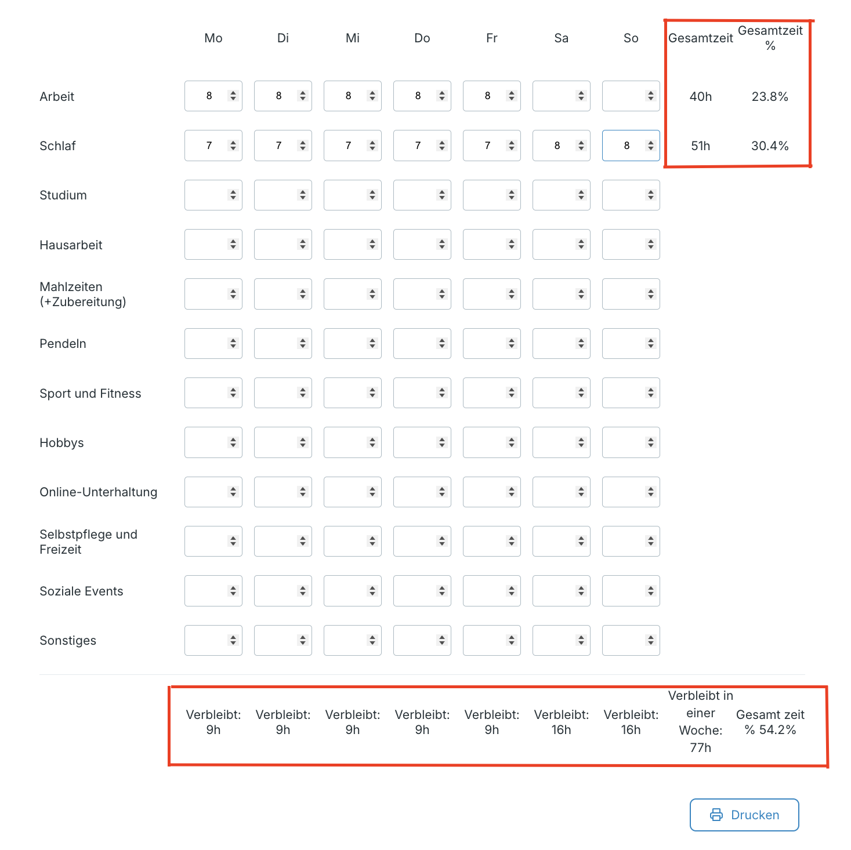The image size is (851, 850).
Task: Select the Pendeln Friday input field
Action: pyautogui.click(x=491, y=343)
